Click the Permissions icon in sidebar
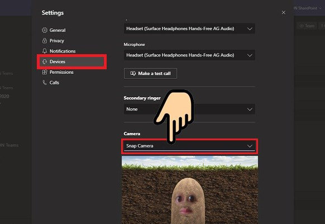325x224 pixels. pos(45,72)
